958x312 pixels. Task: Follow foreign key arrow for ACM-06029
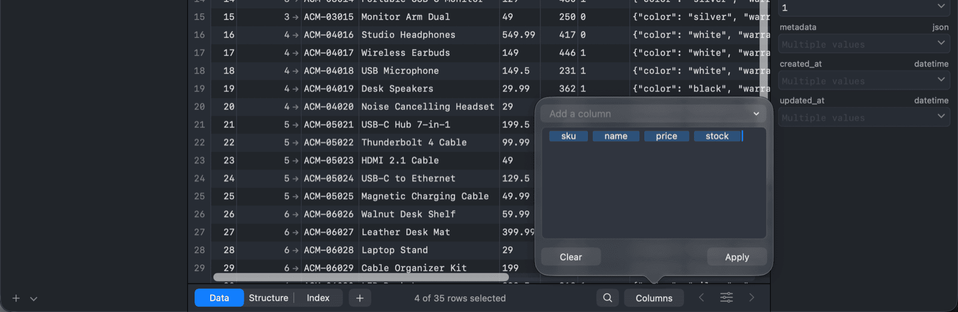[x=295, y=268]
